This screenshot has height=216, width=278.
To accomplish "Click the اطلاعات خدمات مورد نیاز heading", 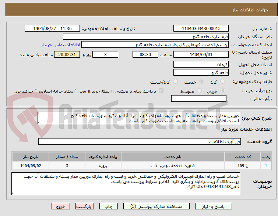I will (x=246, y=129).
